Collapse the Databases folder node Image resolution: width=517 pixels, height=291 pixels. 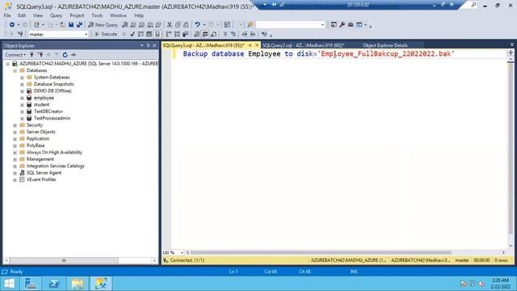click(15, 70)
